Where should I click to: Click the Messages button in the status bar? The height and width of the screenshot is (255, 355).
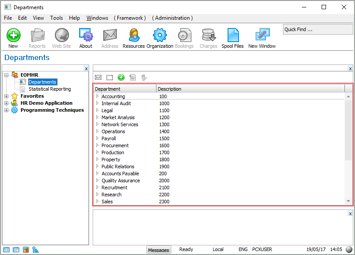click(x=159, y=250)
